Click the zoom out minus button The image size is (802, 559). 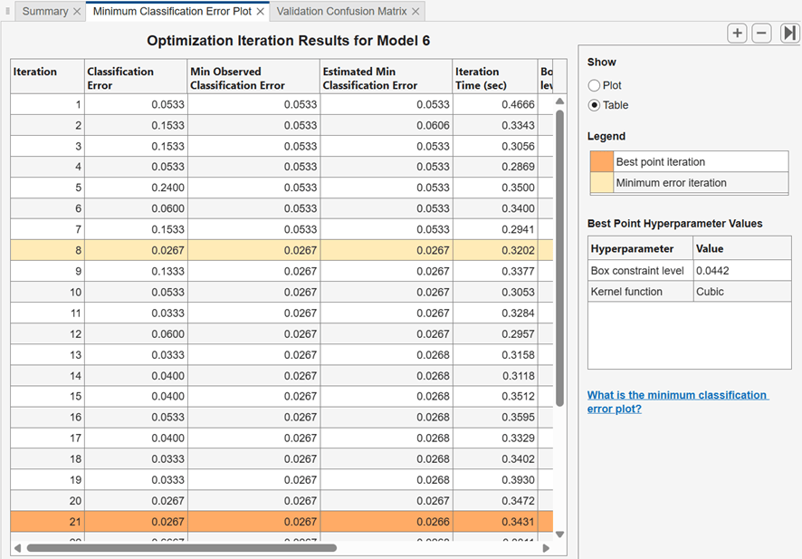[761, 34]
